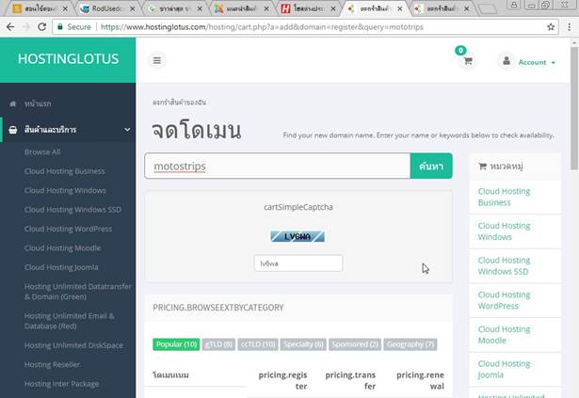This screenshot has height=398, width=579.
Task: Close the tab with the red H icon
Action: tap(332, 8)
